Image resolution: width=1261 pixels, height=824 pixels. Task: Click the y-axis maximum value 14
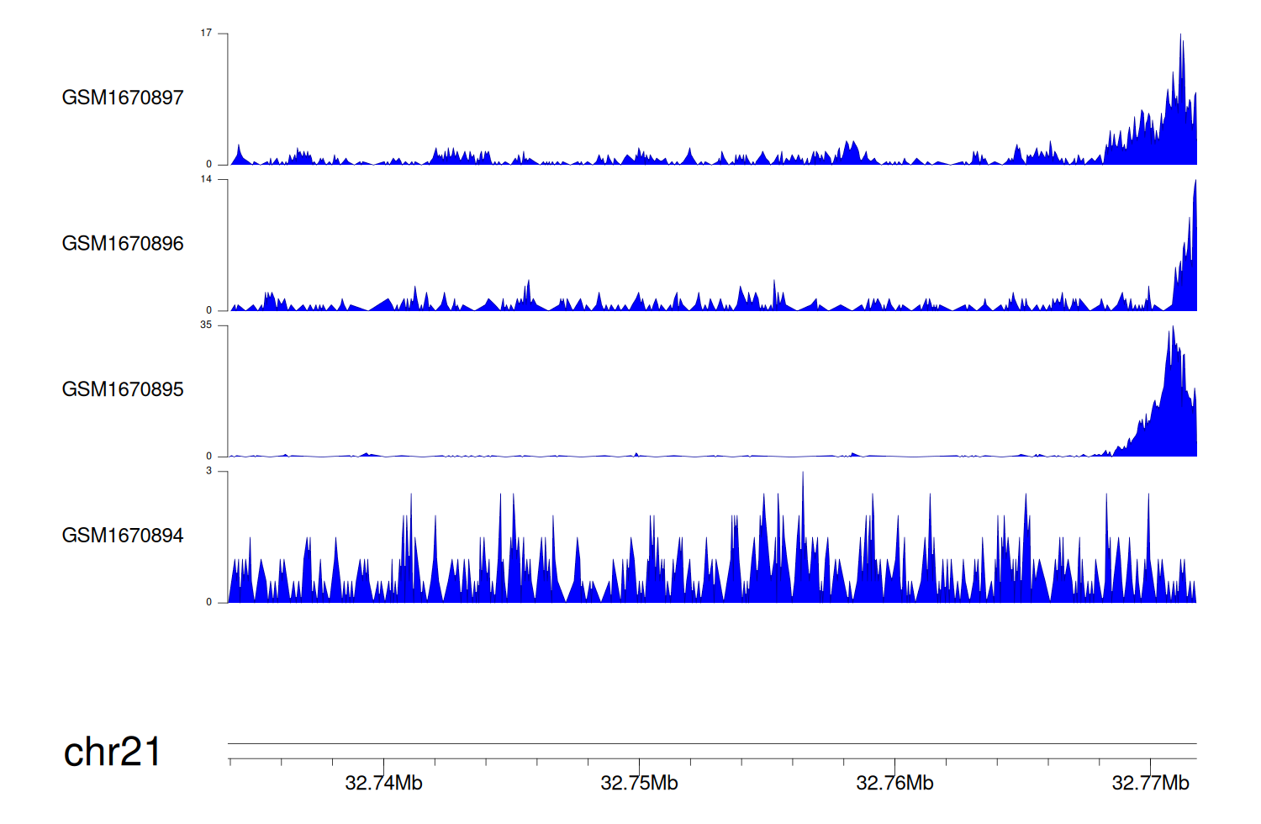click(x=206, y=179)
